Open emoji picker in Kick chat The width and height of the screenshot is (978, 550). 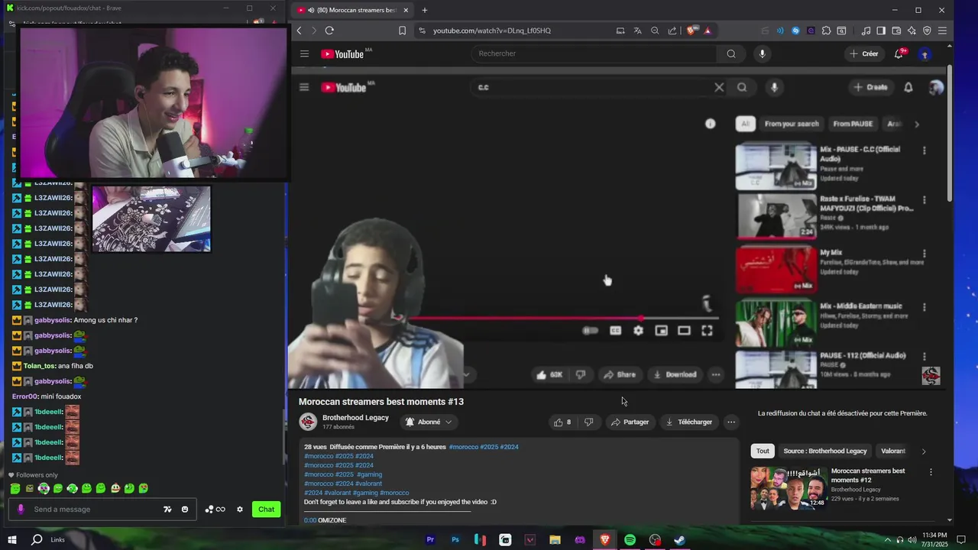point(185,510)
